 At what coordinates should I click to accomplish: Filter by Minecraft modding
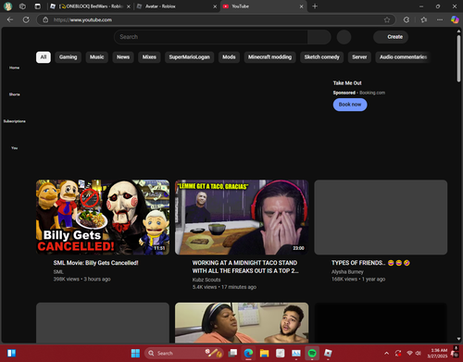(270, 57)
